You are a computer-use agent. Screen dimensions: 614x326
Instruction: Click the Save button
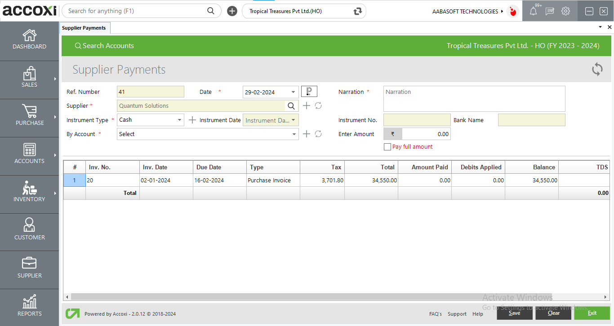[x=514, y=313]
